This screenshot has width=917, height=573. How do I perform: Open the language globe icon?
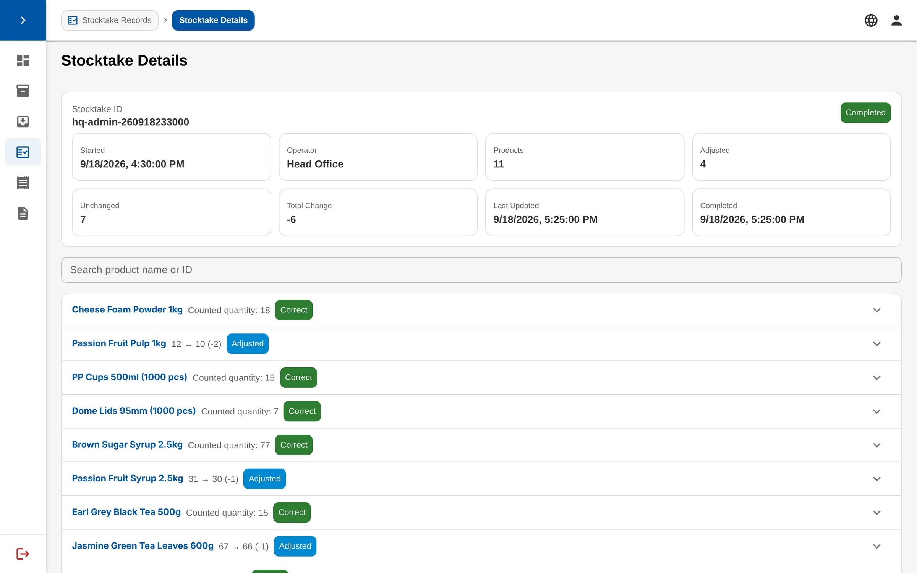(x=871, y=20)
